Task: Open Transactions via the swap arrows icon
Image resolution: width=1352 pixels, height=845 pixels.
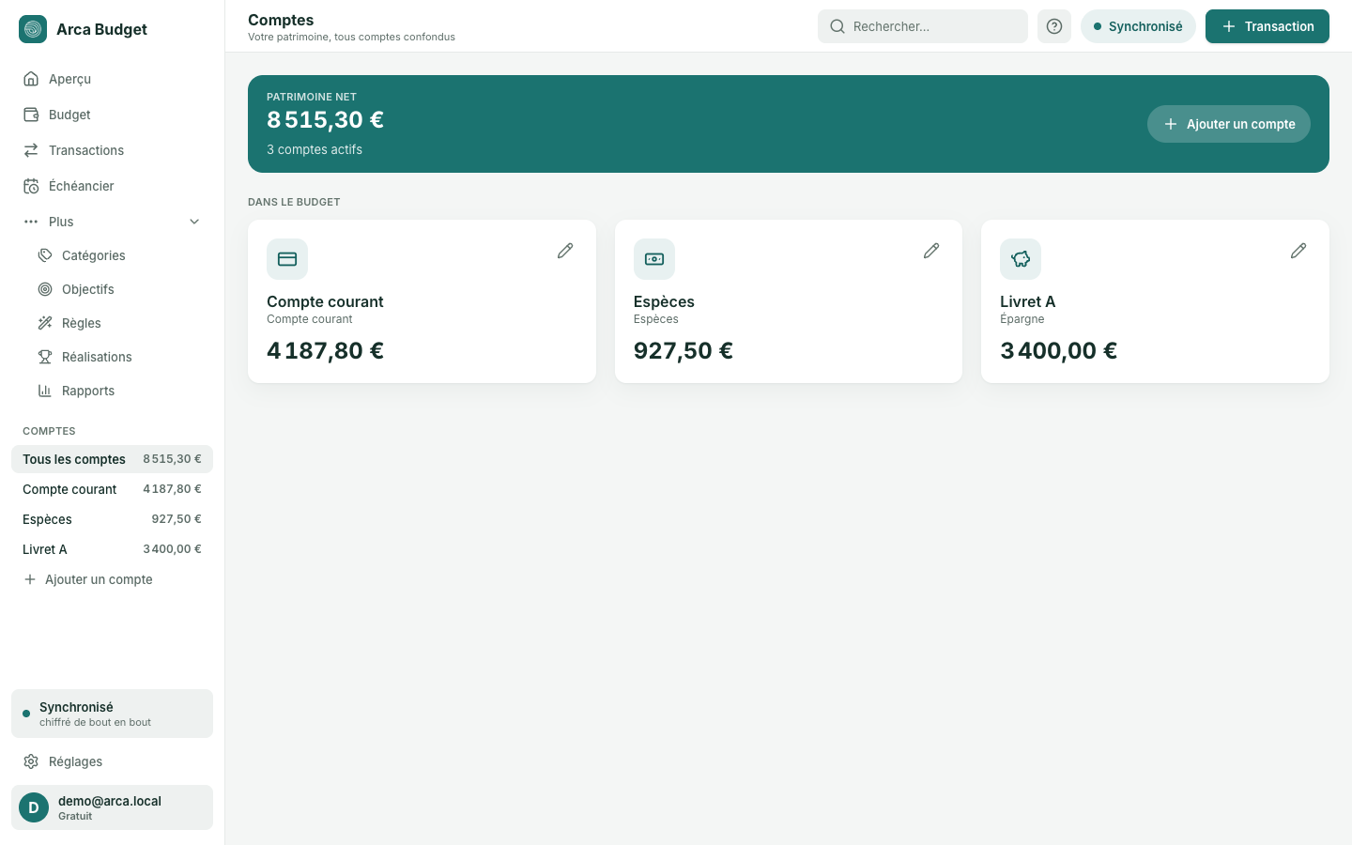Action: click(31, 150)
